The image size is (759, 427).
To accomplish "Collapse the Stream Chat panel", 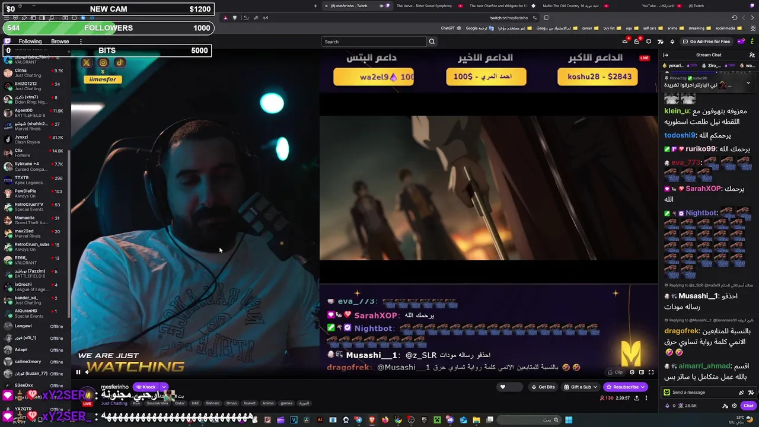I will click(665, 55).
